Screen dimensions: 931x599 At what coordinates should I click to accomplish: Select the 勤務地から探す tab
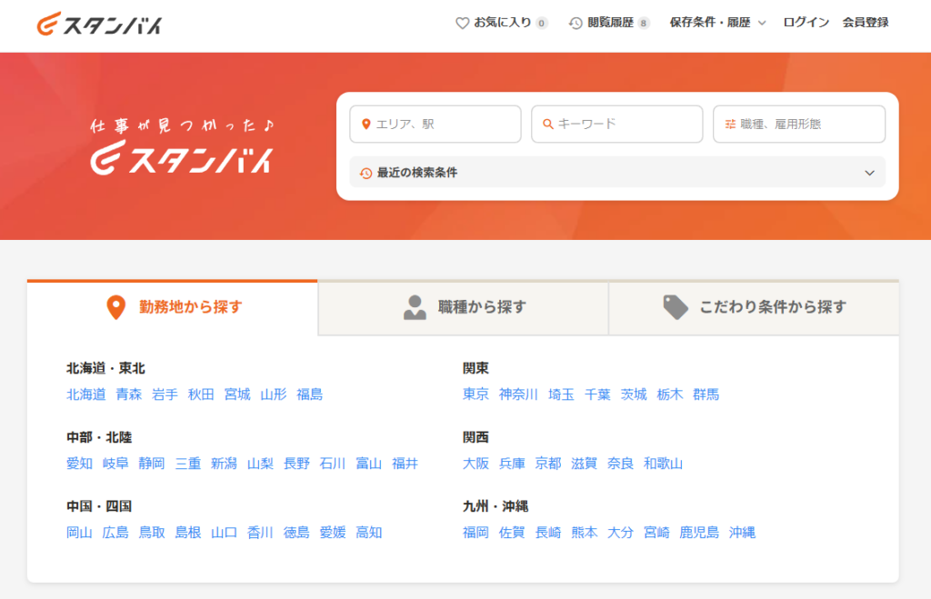pos(173,307)
